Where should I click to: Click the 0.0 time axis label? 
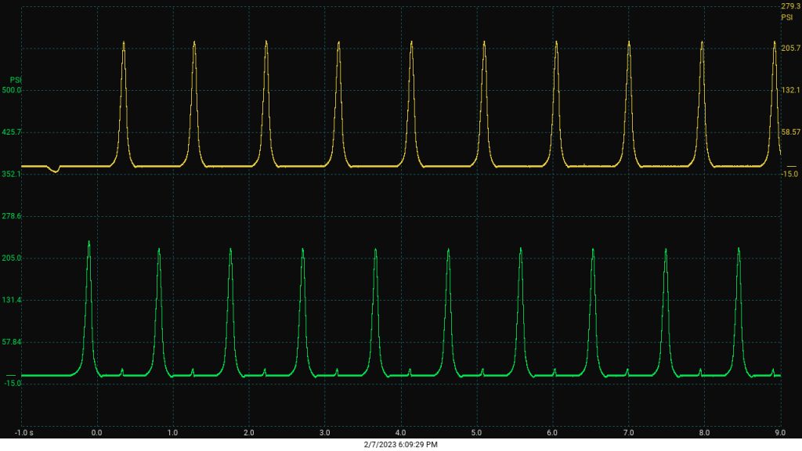pyautogui.click(x=96, y=432)
